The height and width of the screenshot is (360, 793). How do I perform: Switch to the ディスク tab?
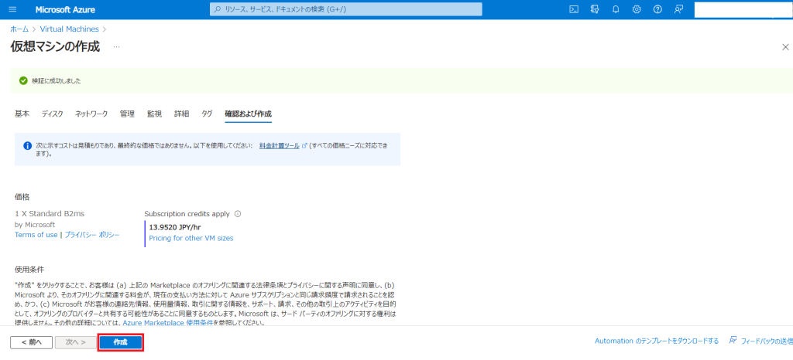coord(52,114)
